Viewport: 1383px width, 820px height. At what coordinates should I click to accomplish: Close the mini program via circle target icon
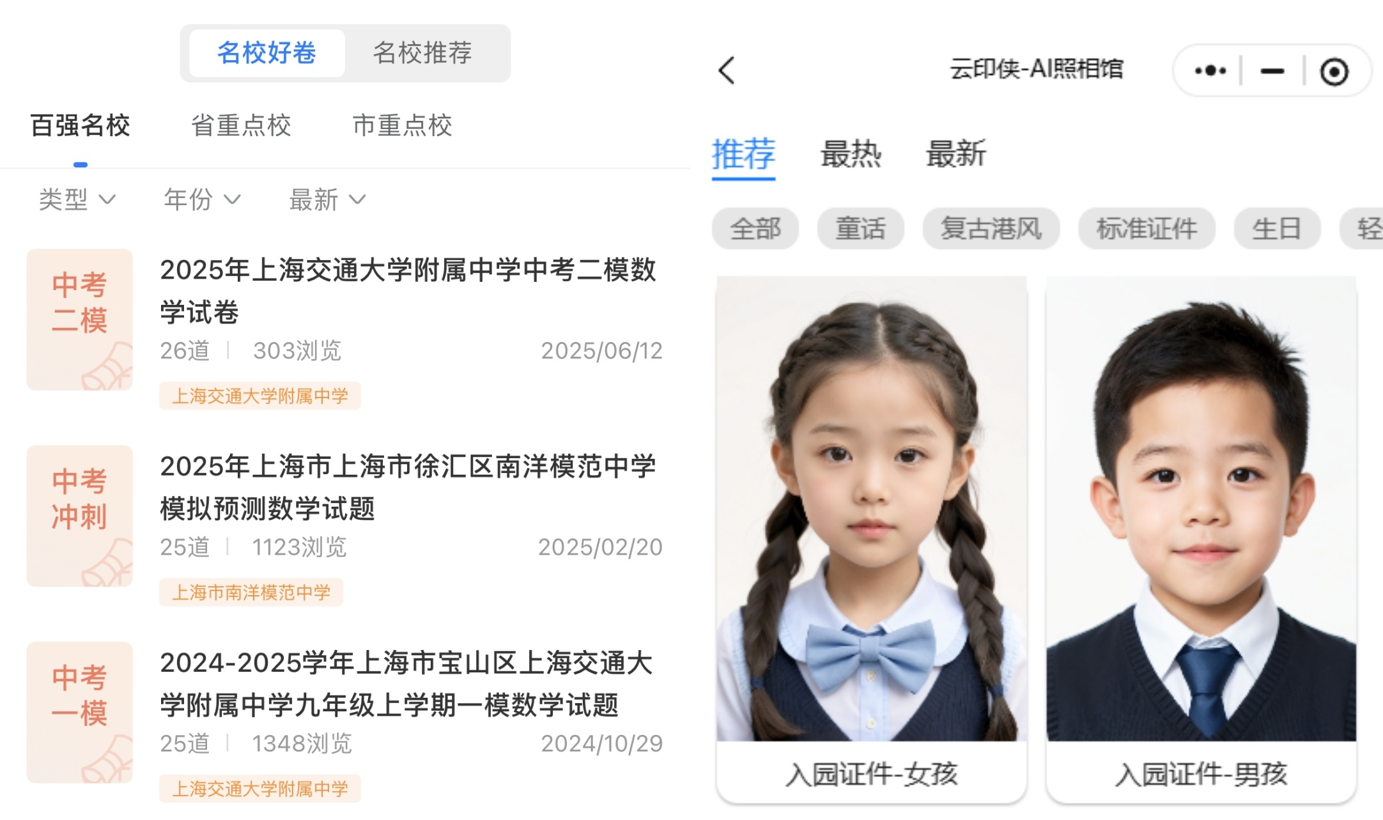1334,72
